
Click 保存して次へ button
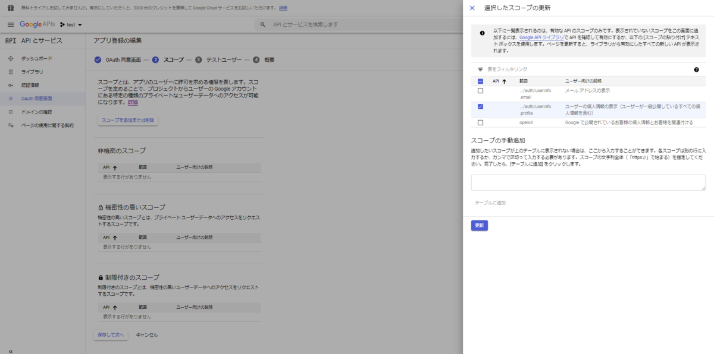(111, 335)
